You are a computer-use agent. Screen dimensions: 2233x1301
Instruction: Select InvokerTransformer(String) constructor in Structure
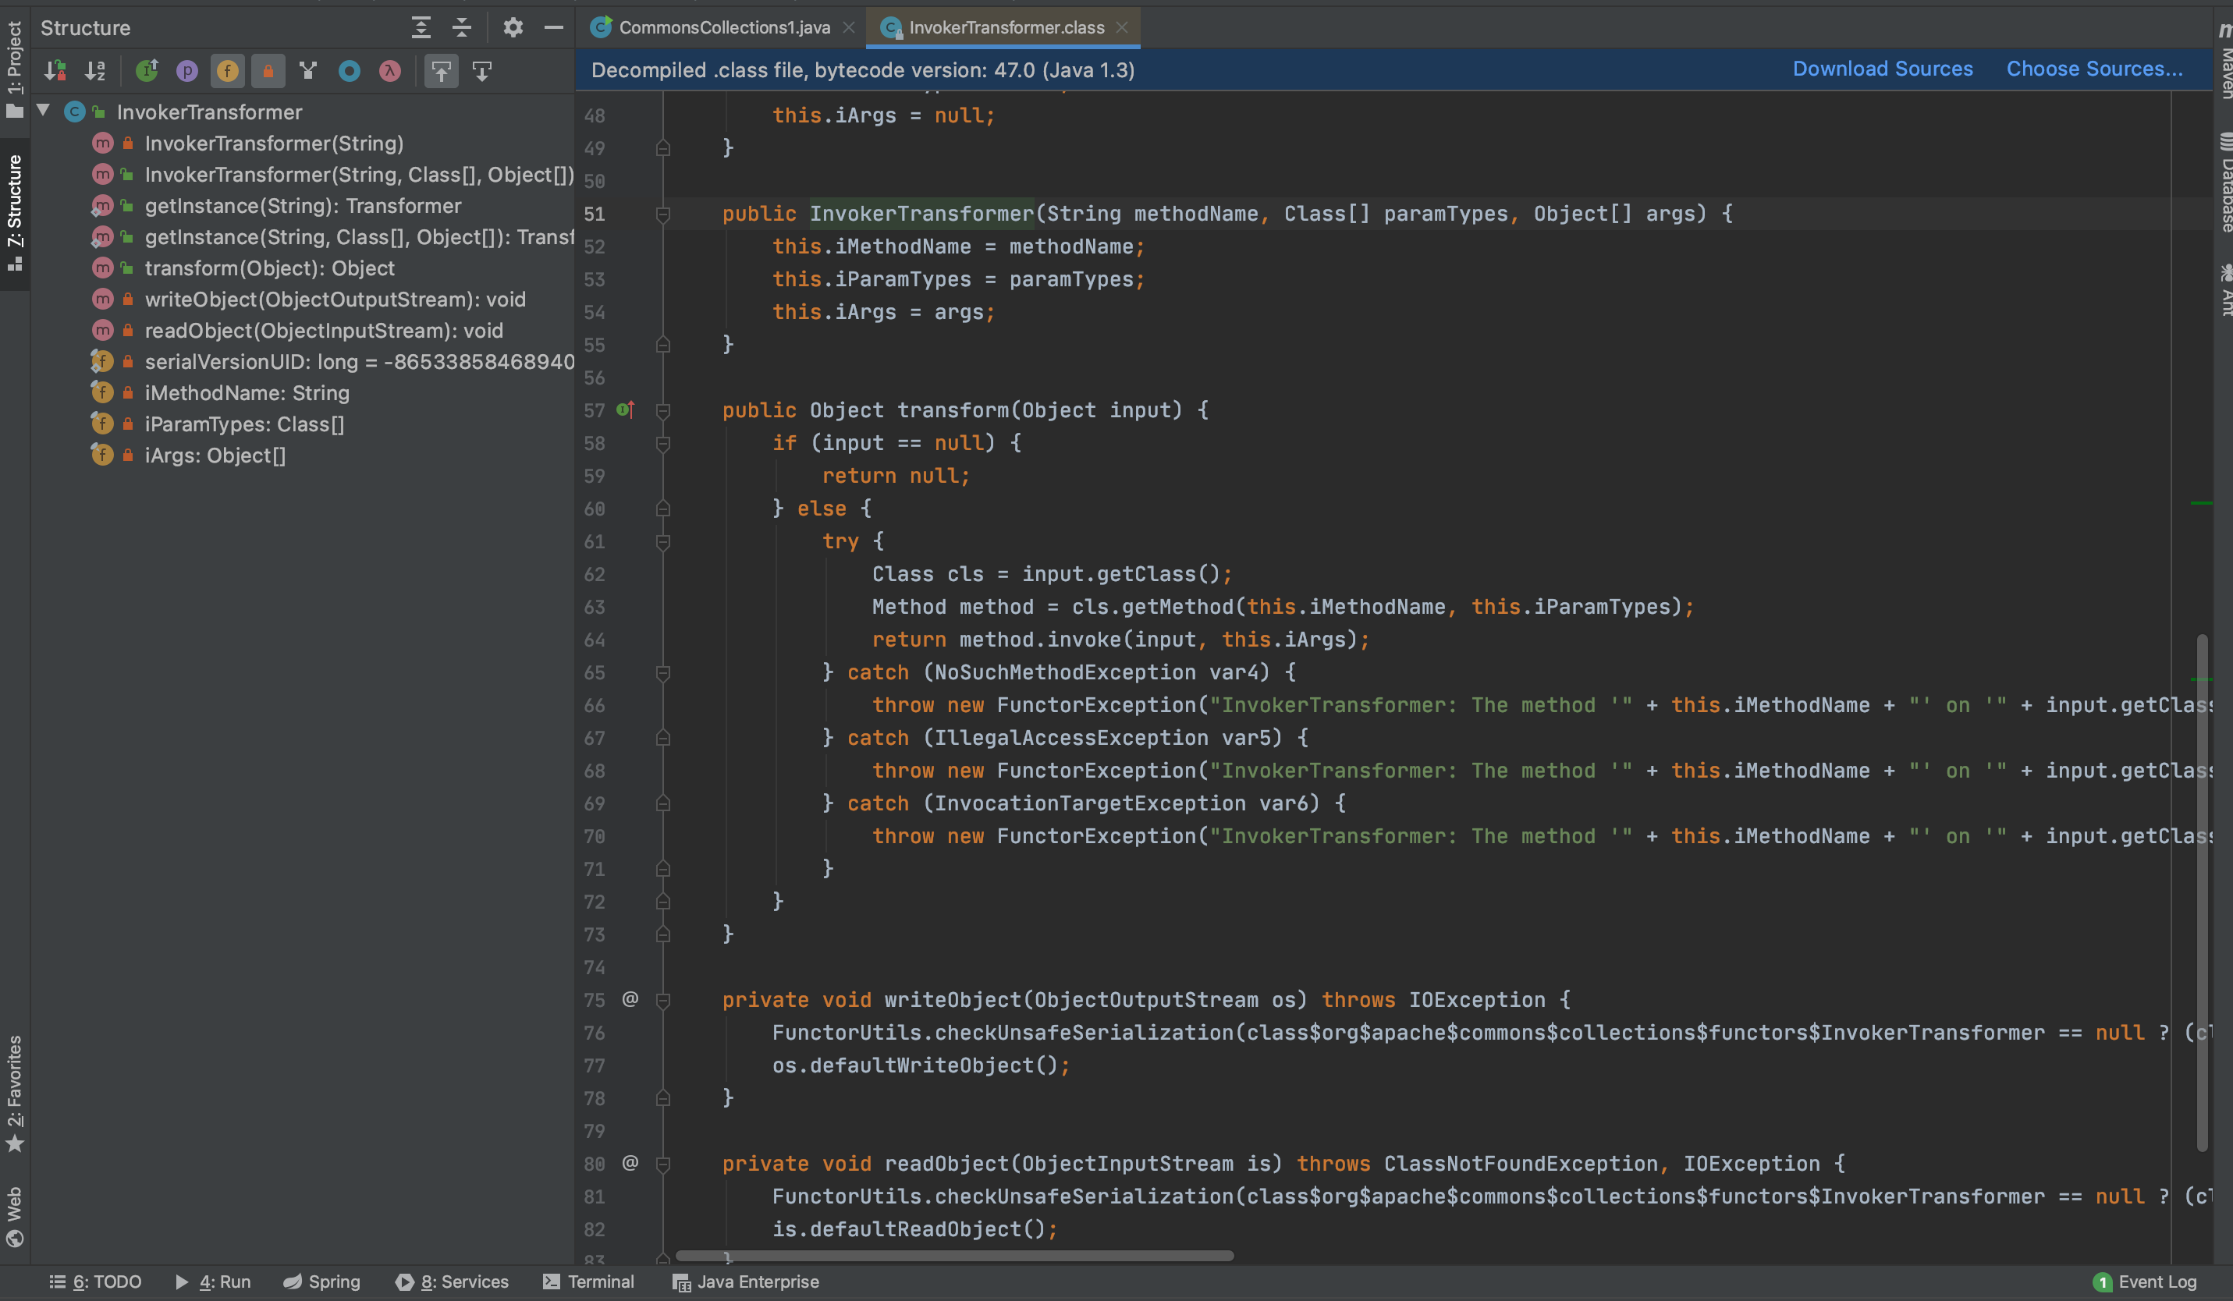coord(274,144)
